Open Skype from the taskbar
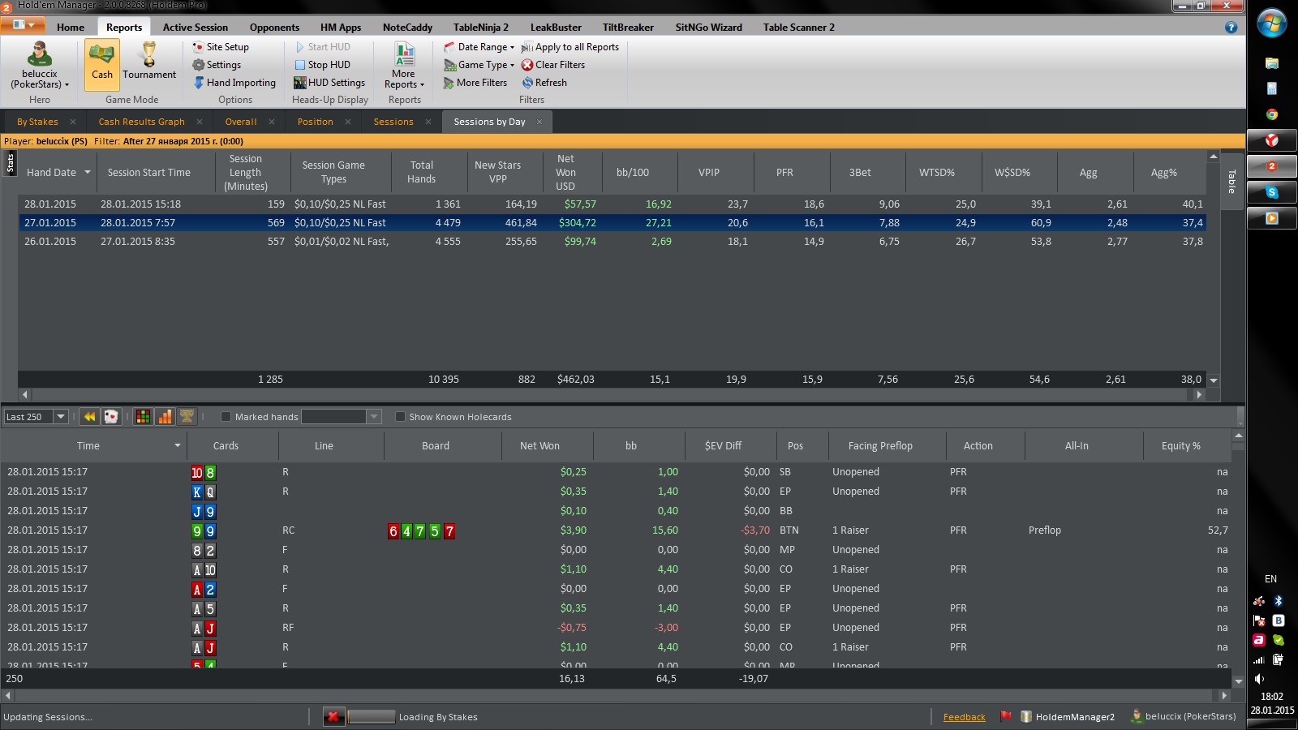The image size is (1298, 730). pyautogui.click(x=1271, y=192)
